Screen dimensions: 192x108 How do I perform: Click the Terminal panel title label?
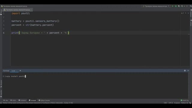pos(6,71)
